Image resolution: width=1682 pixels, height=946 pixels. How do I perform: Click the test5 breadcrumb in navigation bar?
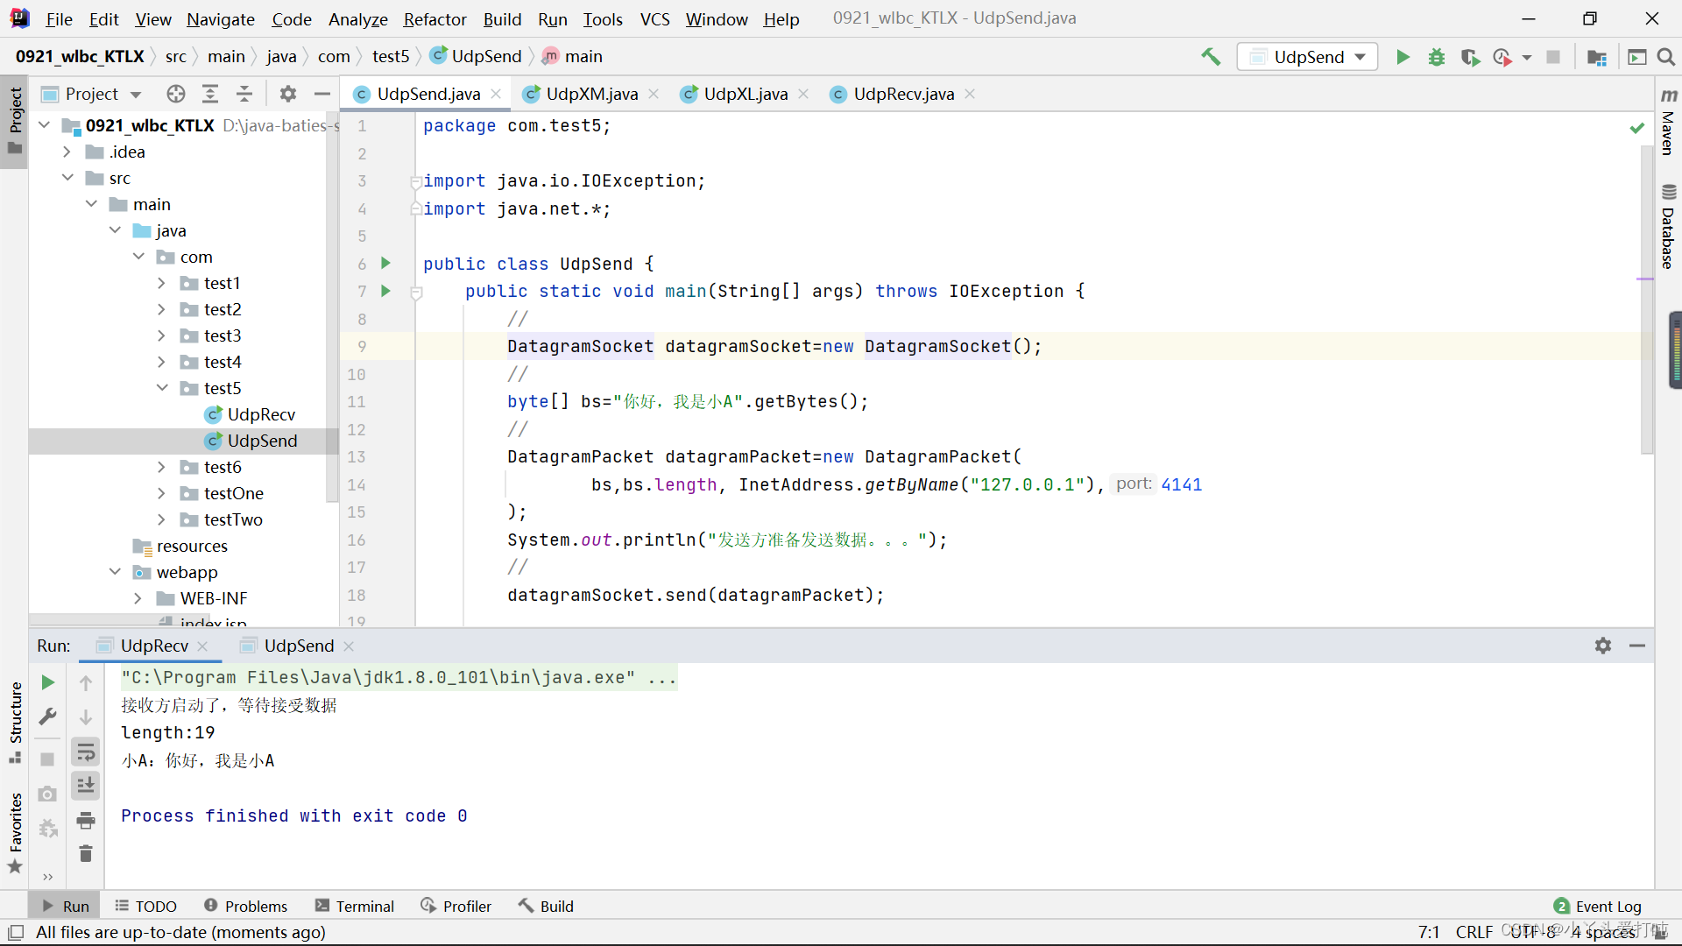click(x=391, y=56)
